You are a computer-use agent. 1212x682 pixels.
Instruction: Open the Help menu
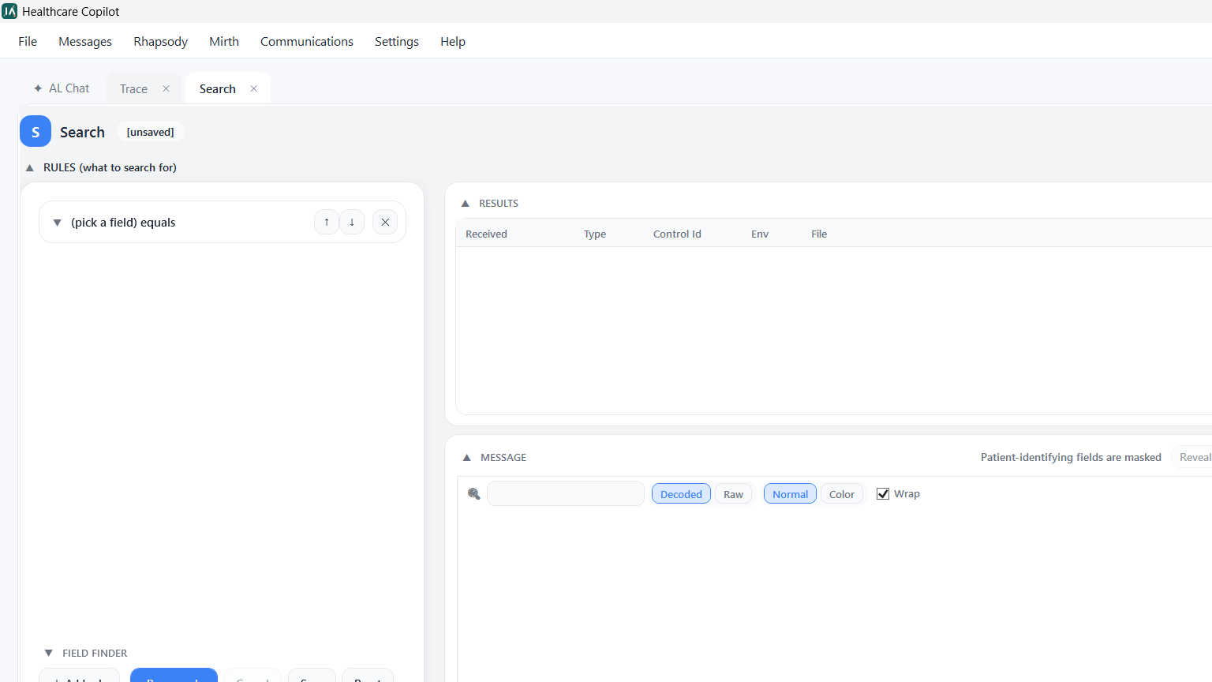(x=453, y=41)
